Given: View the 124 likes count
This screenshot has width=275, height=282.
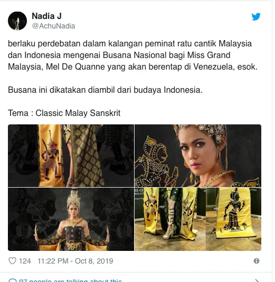Looking at the screenshot, I should click(x=25, y=261).
